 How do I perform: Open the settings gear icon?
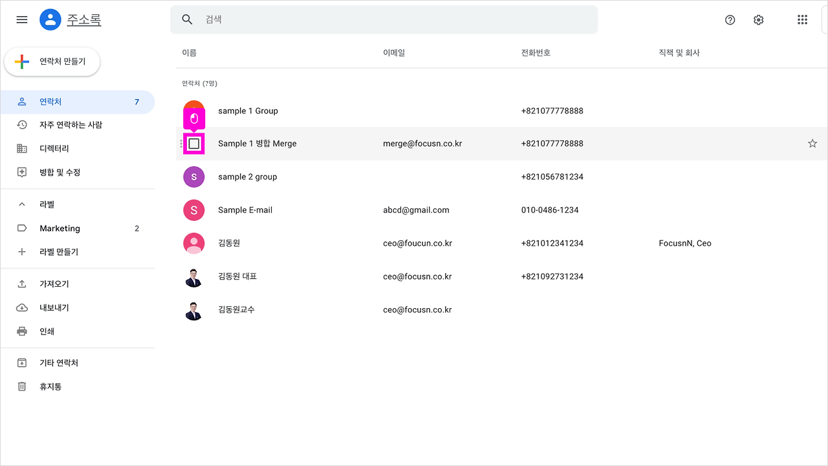pyautogui.click(x=758, y=19)
